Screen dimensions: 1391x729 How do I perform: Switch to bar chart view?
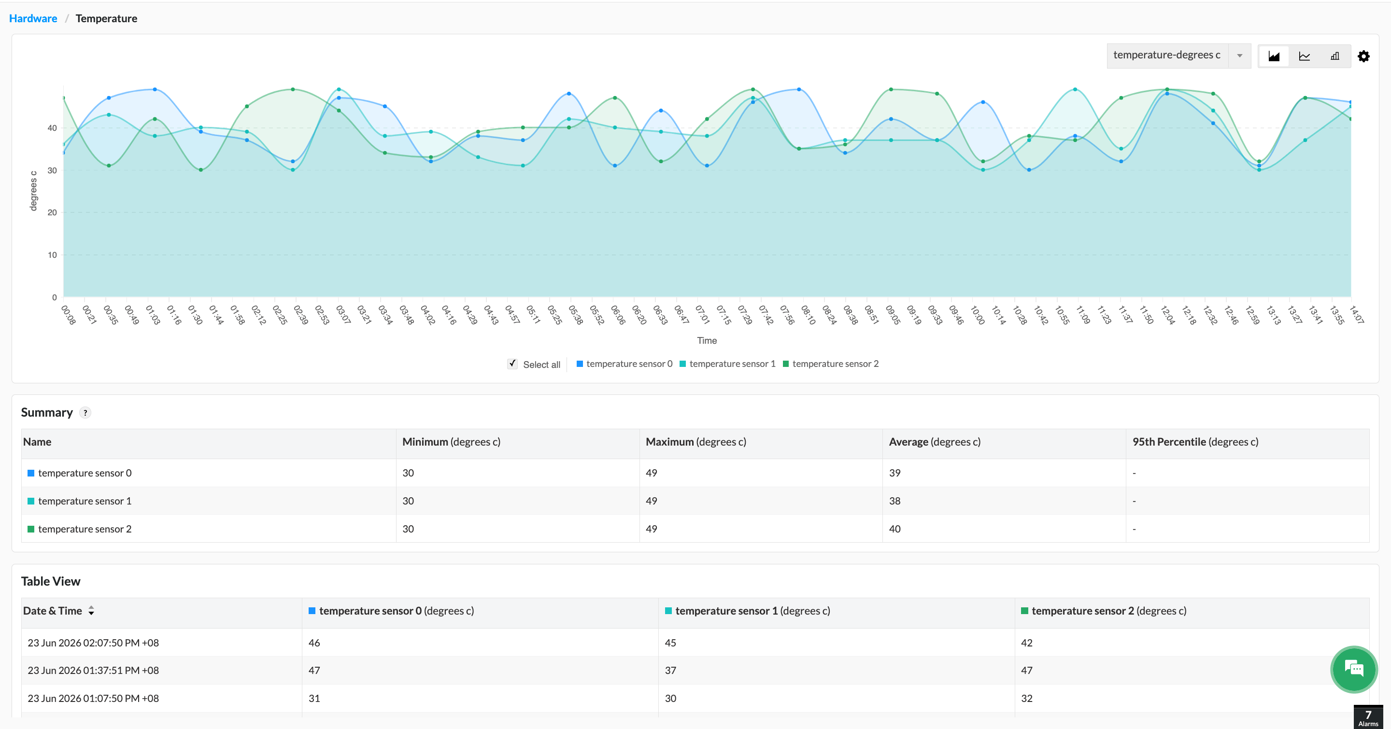pyautogui.click(x=1335, y=56)
